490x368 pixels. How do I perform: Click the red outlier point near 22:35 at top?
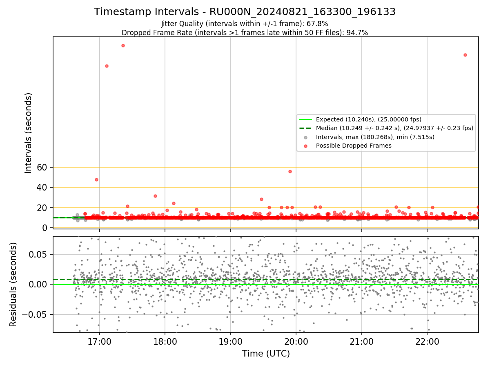pos(465,55)
